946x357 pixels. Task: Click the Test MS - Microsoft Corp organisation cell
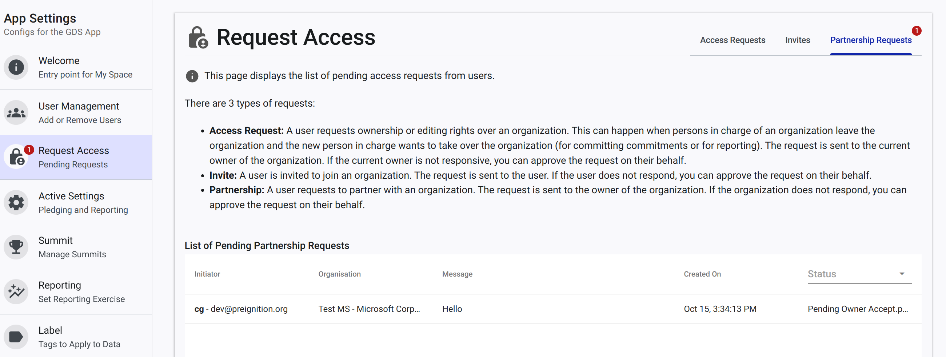coord(369,309)
